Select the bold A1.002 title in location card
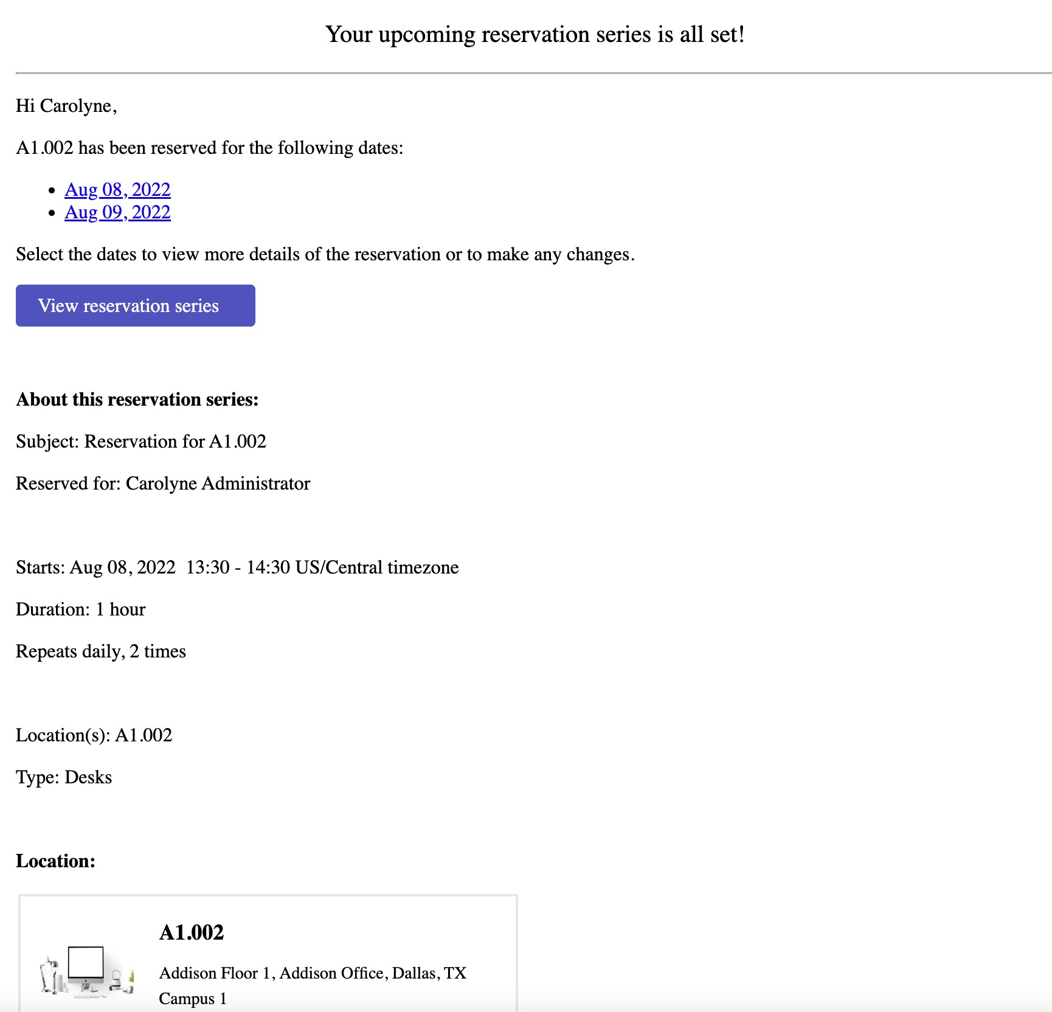The height and width of the screenshot is (1012, 1052). (x=192, y=932)
